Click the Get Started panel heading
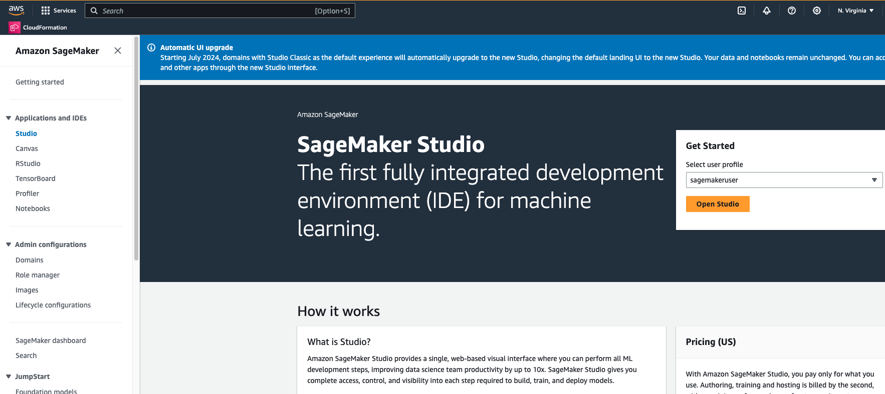The image size is (885, 394). 710,146
